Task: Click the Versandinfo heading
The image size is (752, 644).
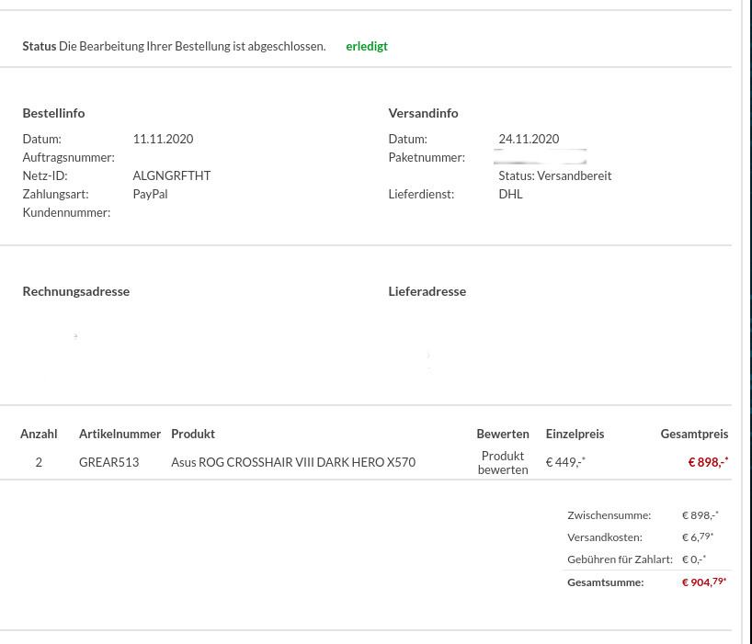Action: coord(423,113)
